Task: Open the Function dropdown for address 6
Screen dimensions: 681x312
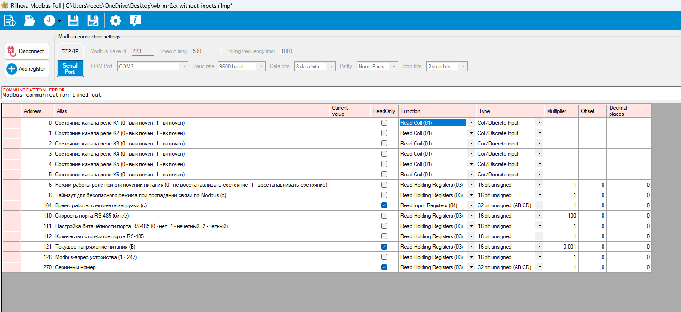Action: [x=471, y=185]
